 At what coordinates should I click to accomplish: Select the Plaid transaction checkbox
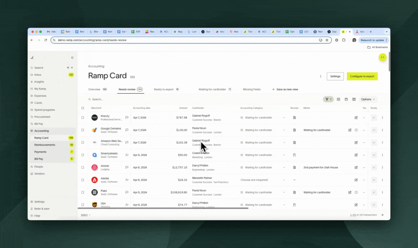[83, 192]
